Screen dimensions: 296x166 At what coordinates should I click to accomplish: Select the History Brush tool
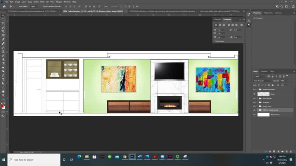tap(3, 55)
